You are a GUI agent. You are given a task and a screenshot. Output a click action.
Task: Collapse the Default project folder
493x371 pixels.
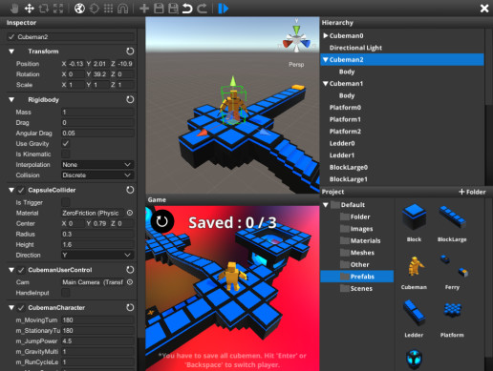[326, 205]
